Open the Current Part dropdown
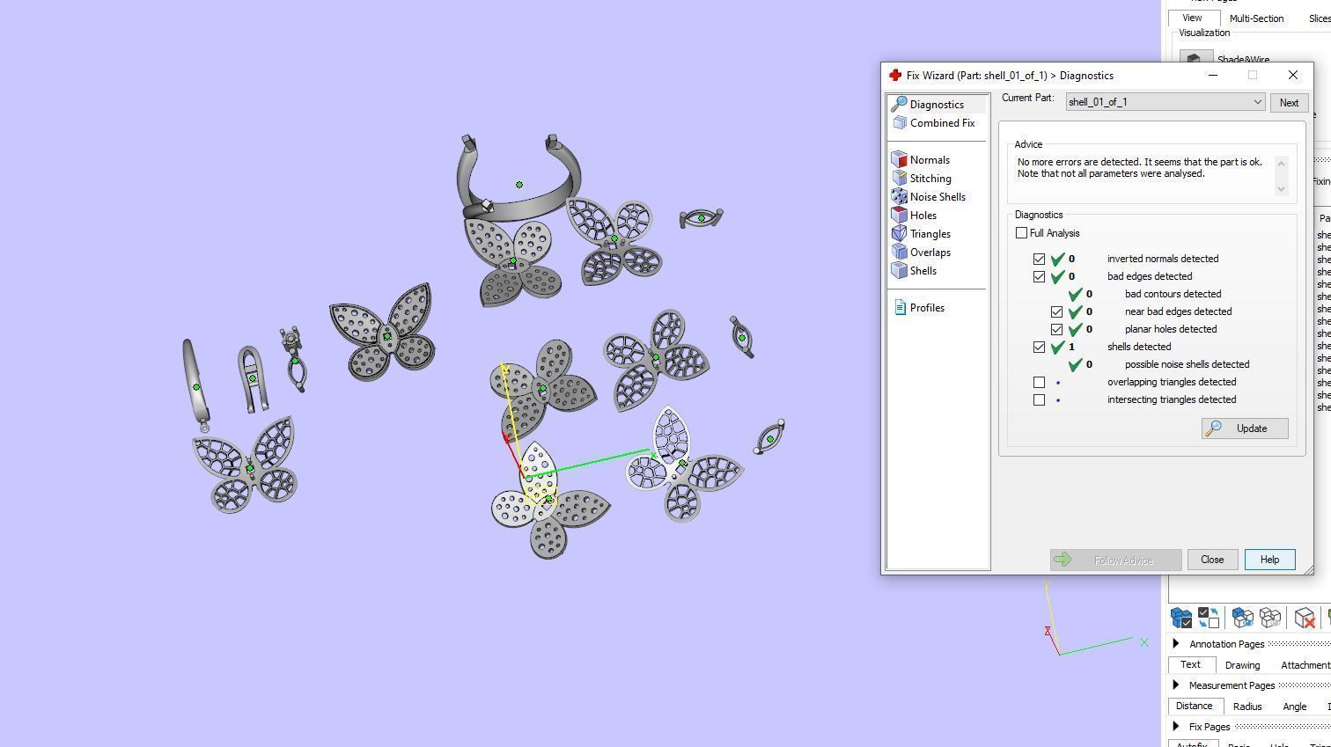 [1166, 102]
